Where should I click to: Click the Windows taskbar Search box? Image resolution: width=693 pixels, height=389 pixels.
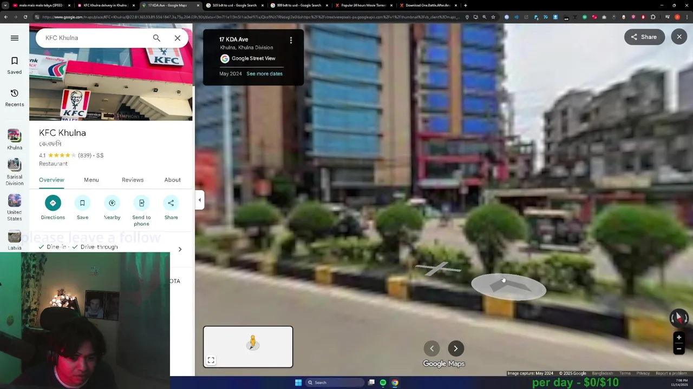point(335,383)
